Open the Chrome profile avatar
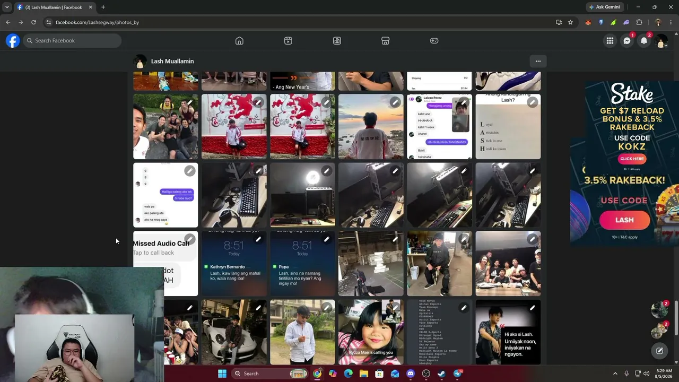Viewport: 679px width, 382px height. click(x=658, y=22)
